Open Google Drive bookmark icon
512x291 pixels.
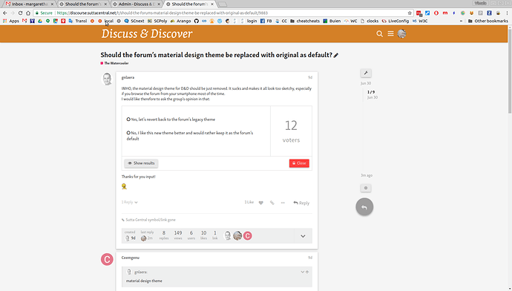(x=40, y=21)
